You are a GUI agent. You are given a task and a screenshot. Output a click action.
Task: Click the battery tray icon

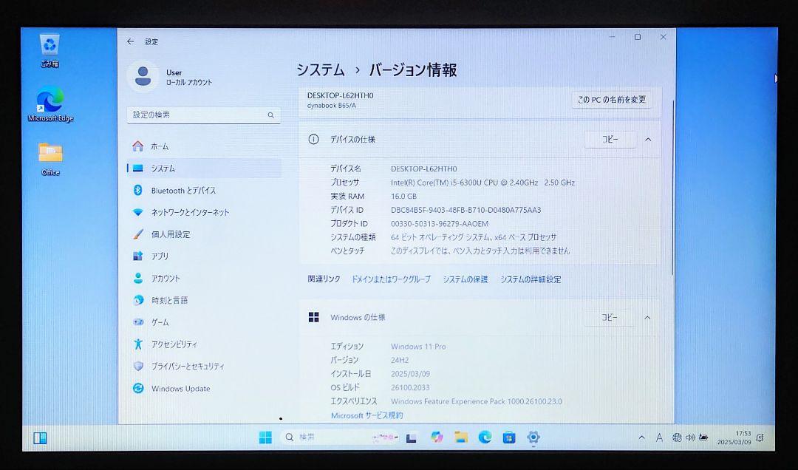click(703, 437)
